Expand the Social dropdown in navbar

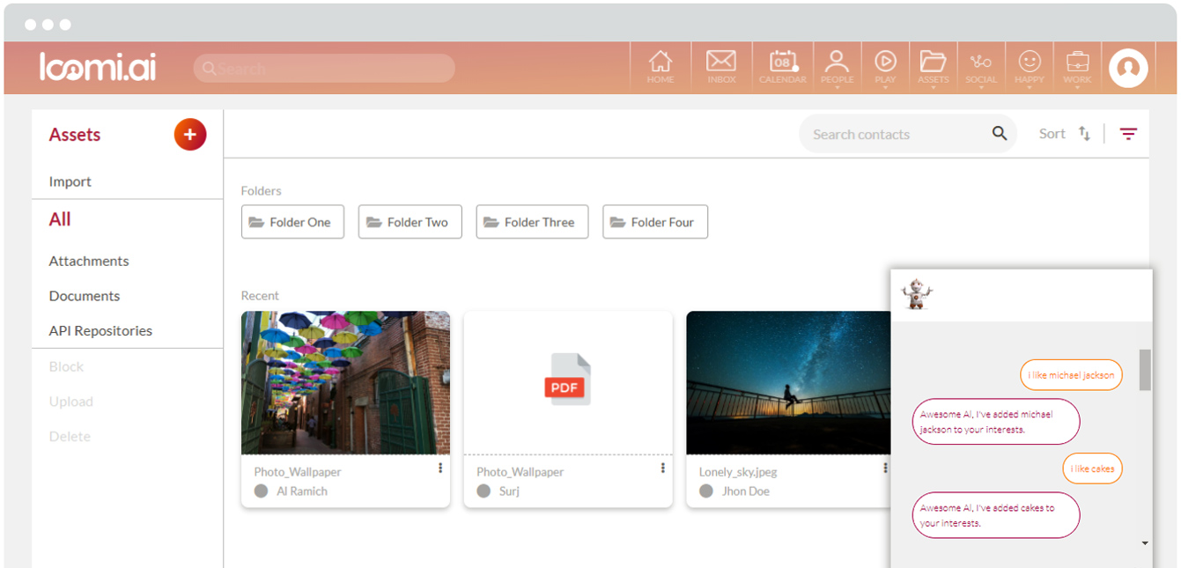coord(980,67)
